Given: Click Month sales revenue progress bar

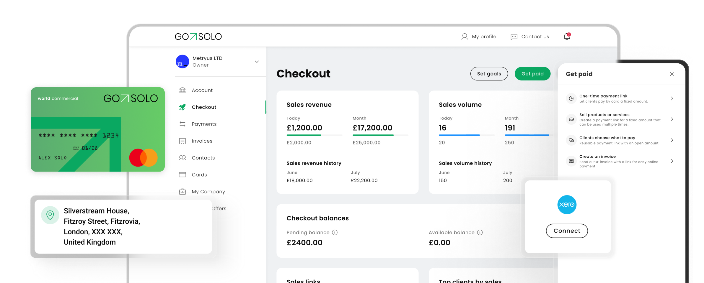Looking at the screenshot, I should [380, 135].
